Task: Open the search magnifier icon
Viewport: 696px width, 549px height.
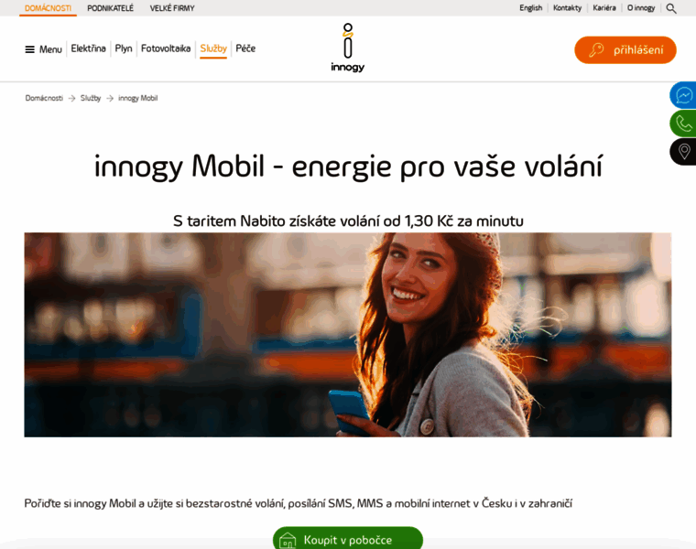Action: (x=671, y=8)
